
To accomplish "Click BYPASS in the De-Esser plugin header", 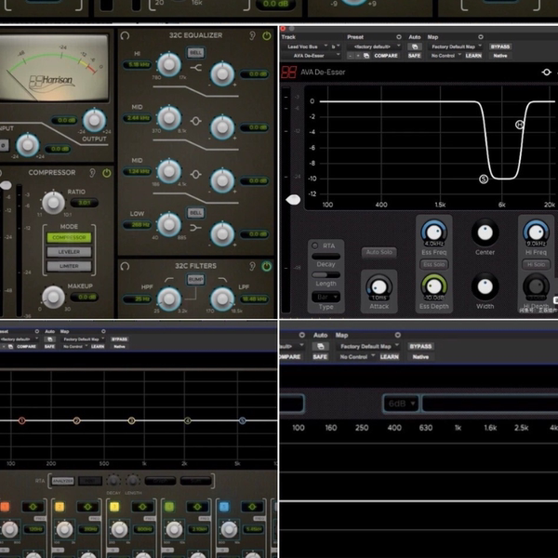I will [501, 46].
